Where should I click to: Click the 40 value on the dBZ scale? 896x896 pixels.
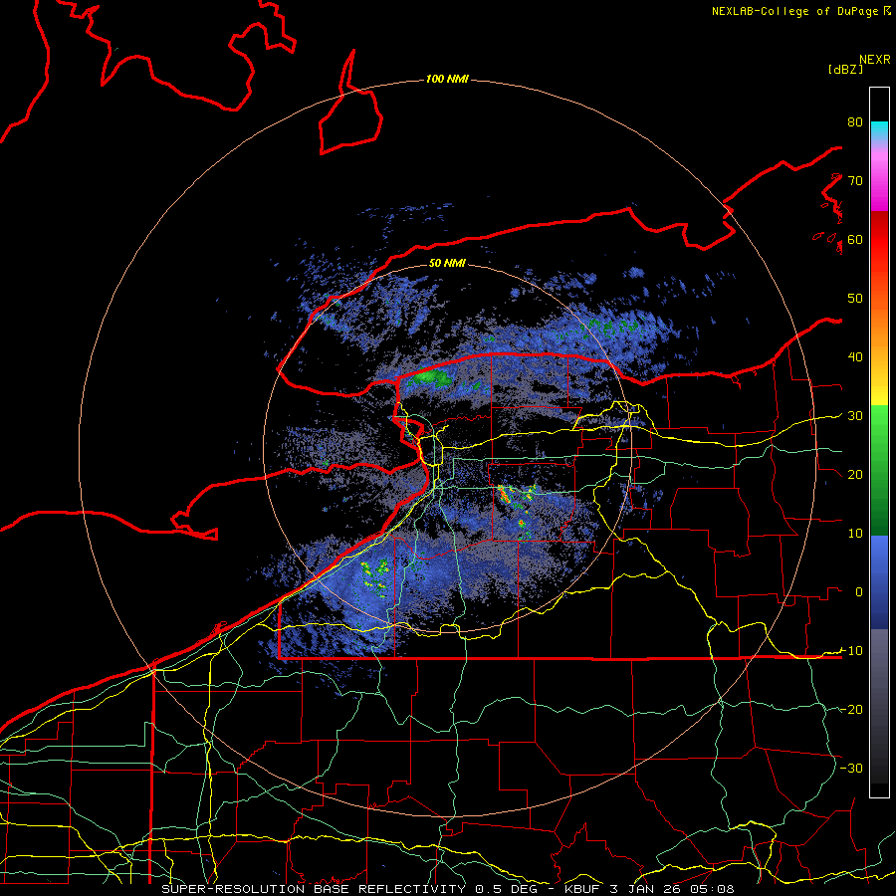[855, 357]
